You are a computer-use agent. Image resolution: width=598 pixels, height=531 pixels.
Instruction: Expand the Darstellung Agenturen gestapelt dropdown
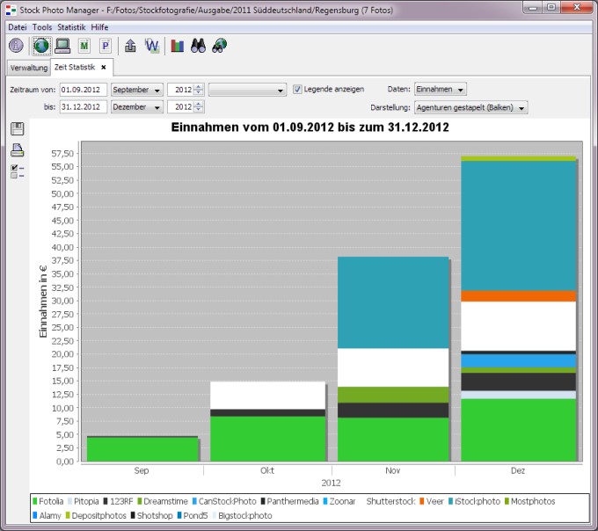click(x=471, y=108)
